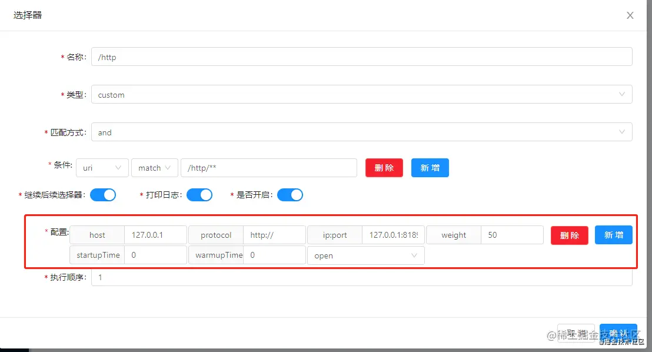
Task: Open the match operator dropdown
Action: pos(155,168)
